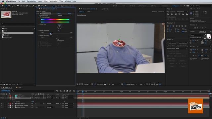Select the Pen tool

coord(27,6)
